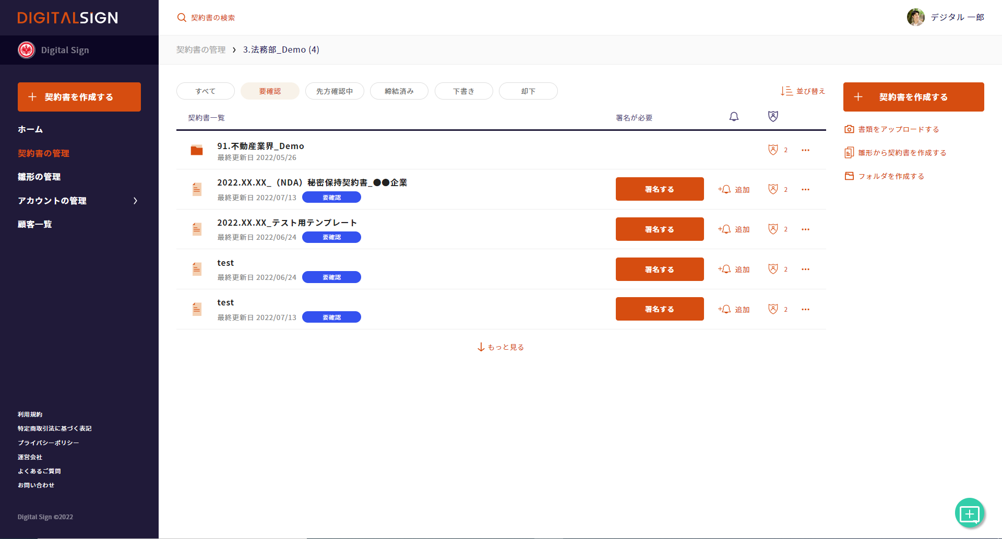
Task: Go to 雛形の管理 in sidebar
Action: 39,177
